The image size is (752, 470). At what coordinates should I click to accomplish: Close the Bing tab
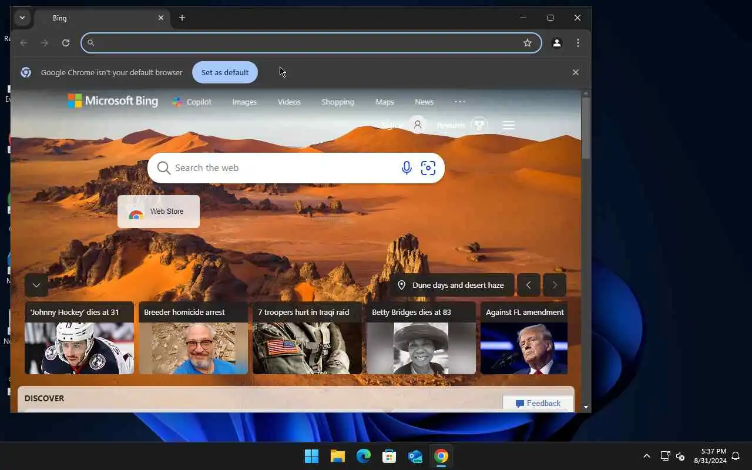coord(161,18)
